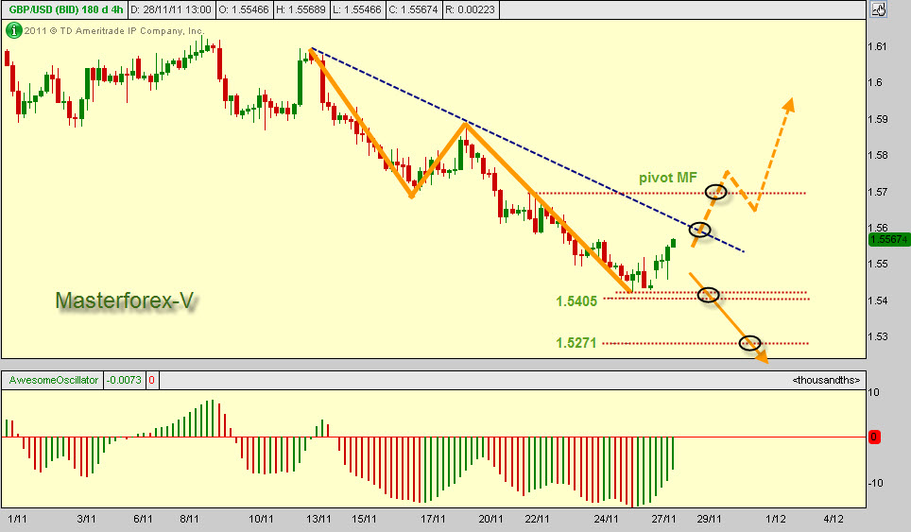Click the D: 28/11/11 13:00 date field
The height and width of the screenshot is (532, 911).
[171, 9]
